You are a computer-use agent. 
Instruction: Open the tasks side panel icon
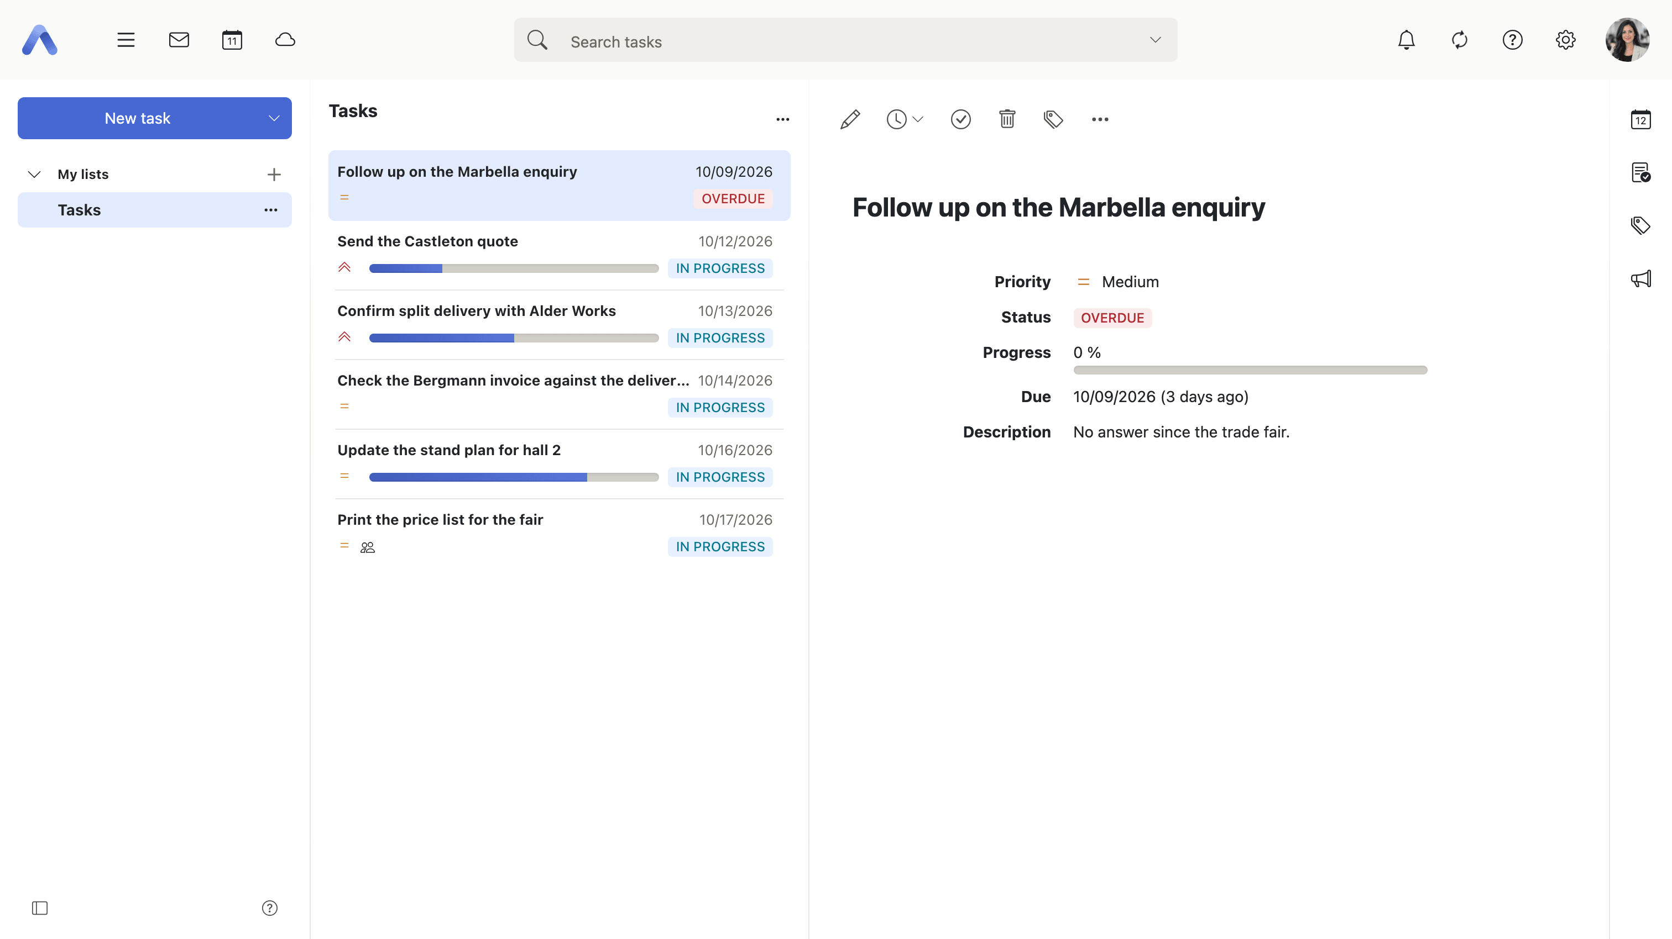coord(1641,172)
